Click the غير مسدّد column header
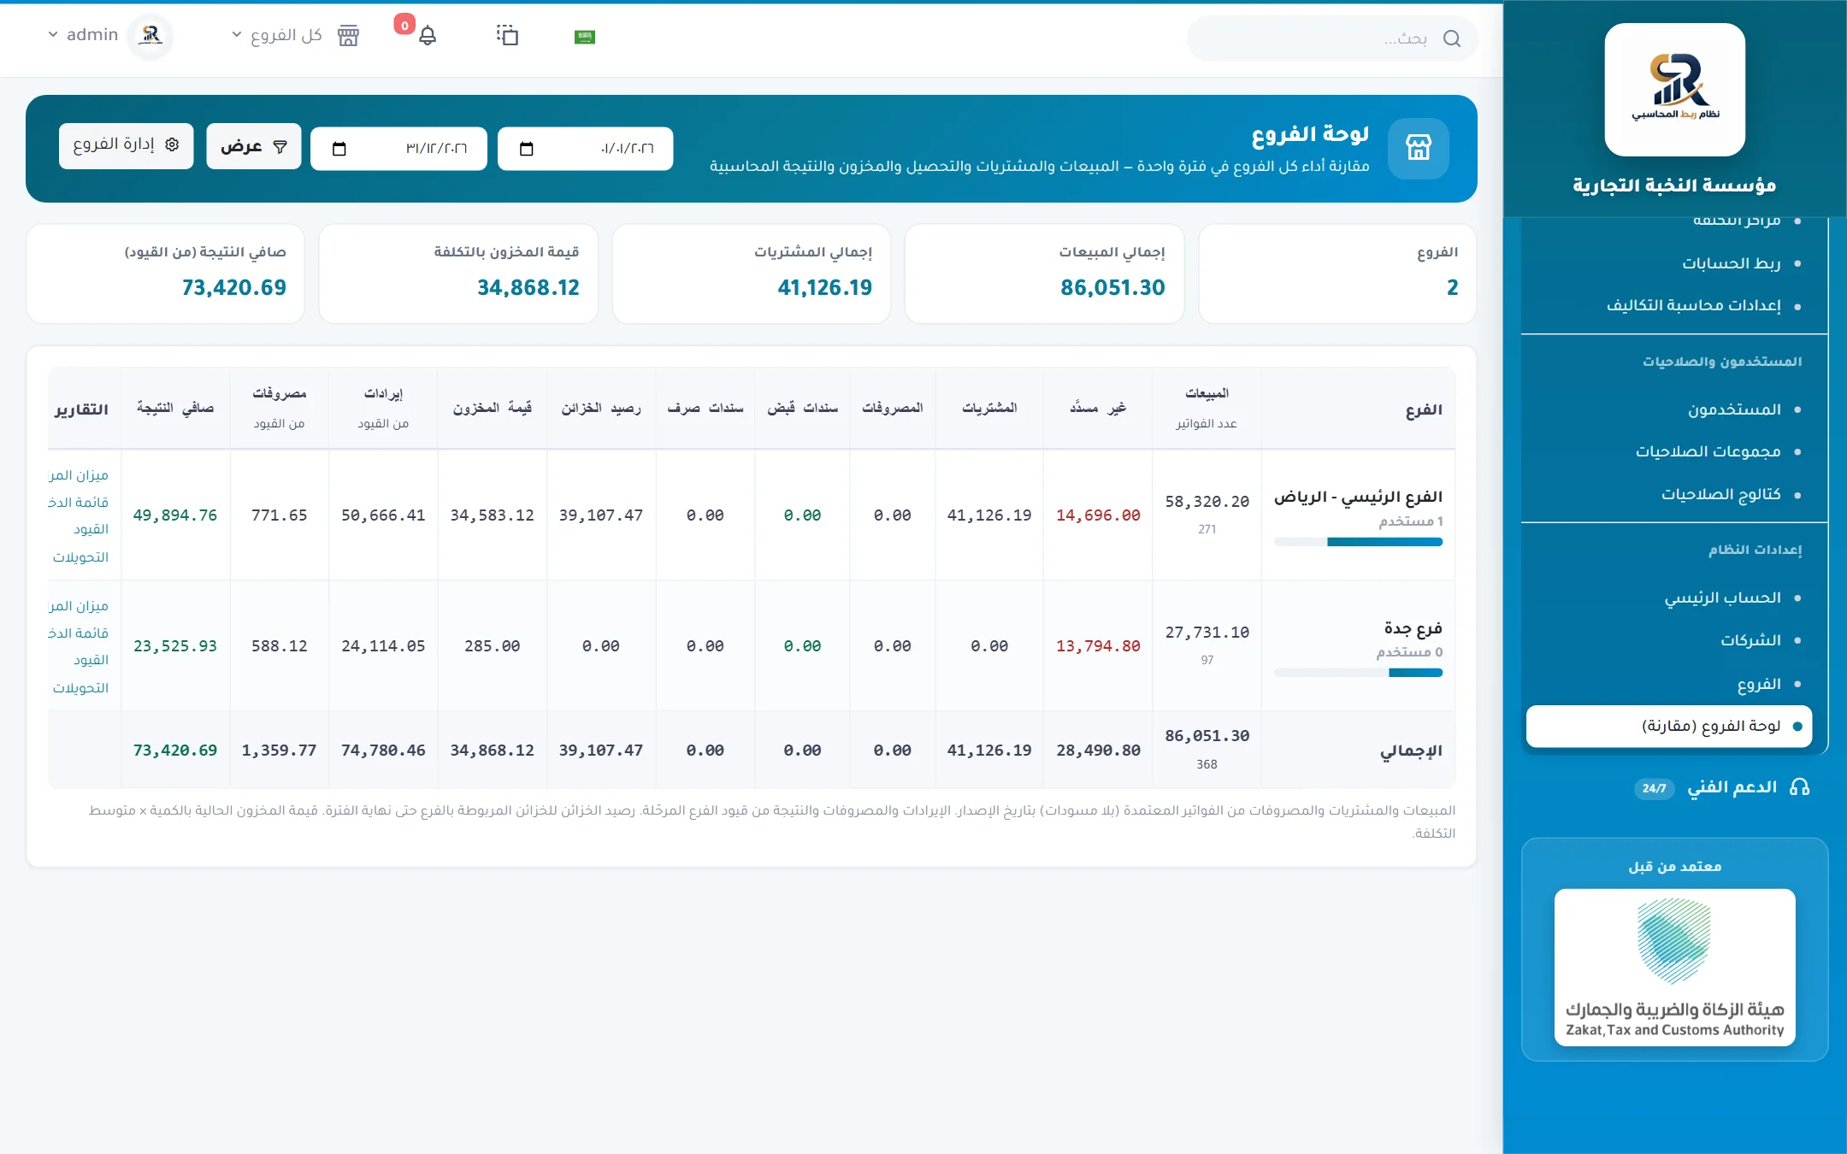This screenshot has width=1847, height=1154. point(1098,409)
